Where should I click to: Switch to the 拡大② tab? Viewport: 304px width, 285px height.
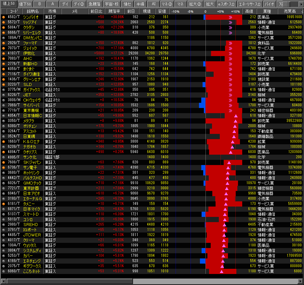point(195,4)
